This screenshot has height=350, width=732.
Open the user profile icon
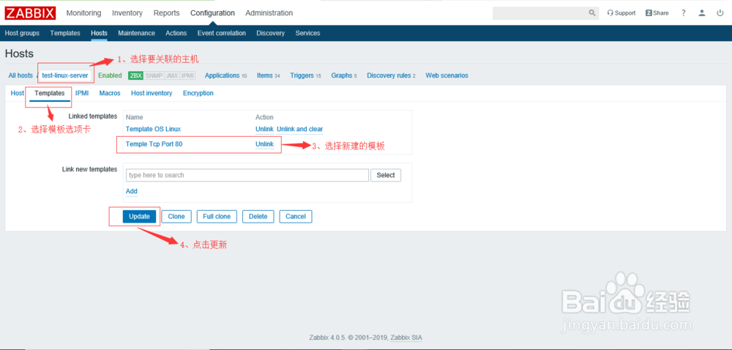pyautogui.click(x=702, y=13)
